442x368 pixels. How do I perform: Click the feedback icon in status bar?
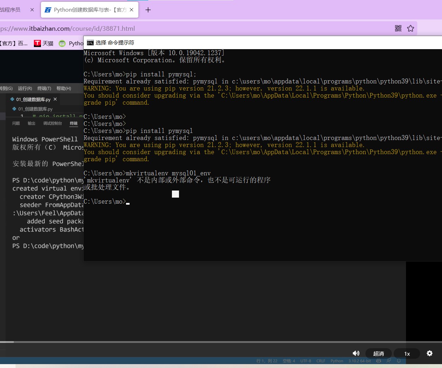(x=389, y=361)
